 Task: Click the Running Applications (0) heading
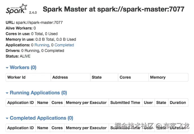point(38,93)
